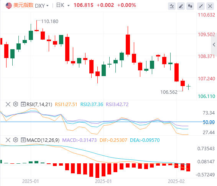Remove the RSI indicator panel
The image size is (217, 186).
pyautogui.click(x=8, y=104)
